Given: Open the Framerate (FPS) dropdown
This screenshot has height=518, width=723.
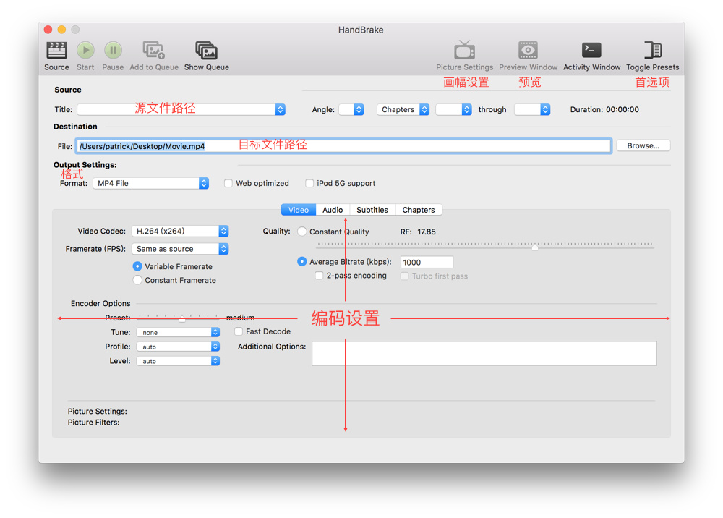Looking at the screenshot, I should pos(180,249).
